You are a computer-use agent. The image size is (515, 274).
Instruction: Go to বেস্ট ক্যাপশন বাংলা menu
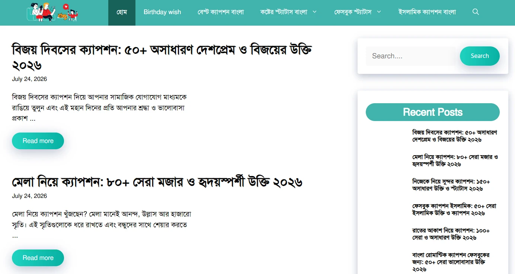[221, 12]
